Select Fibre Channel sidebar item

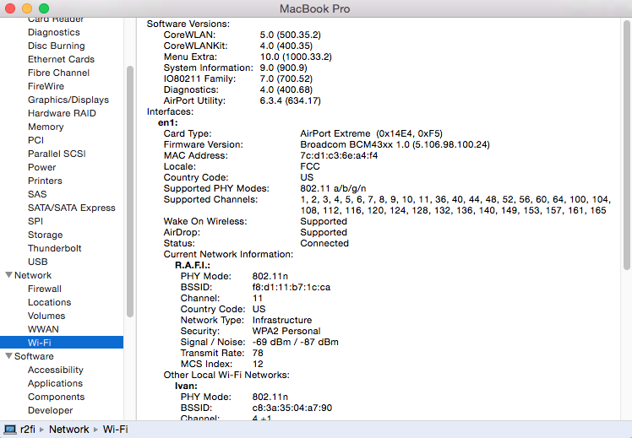[58, 73]
